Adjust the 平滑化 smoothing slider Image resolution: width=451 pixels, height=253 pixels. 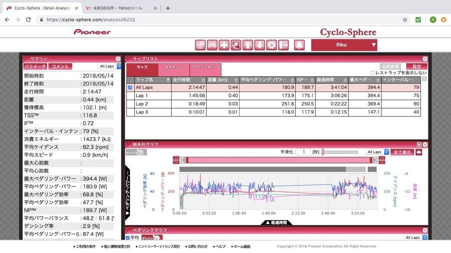pos(323,152)
